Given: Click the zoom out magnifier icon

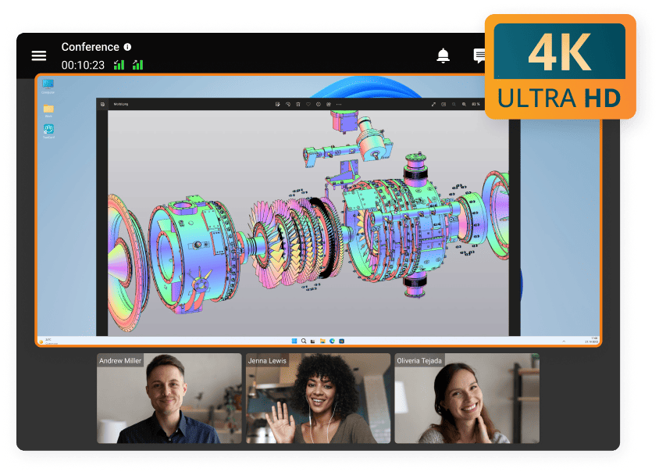Looking at the screenshot, I should coord(454,104).
